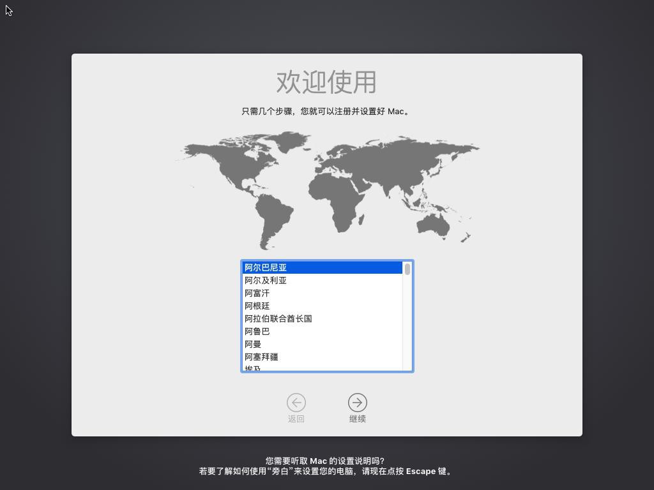
Task: Pick 阿曼 from the country list
Action: coord(322,344)
